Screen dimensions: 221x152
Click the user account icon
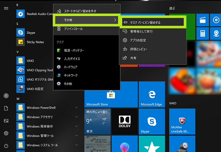(x=6, y=96)
